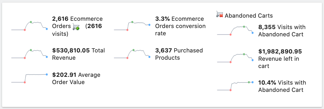
Task: Open the 10.4% Visits with Abandoned Cart sparkline
Action: pyautogui.click(x=235, y=86)
